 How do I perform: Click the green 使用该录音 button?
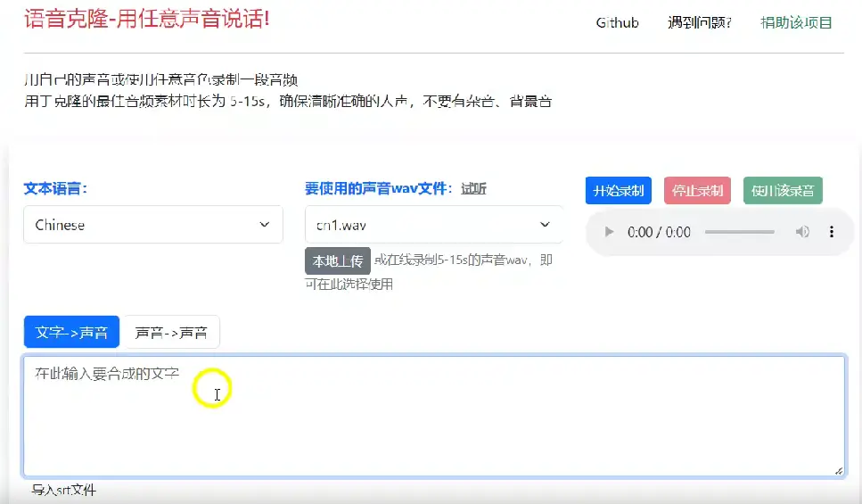783,190
